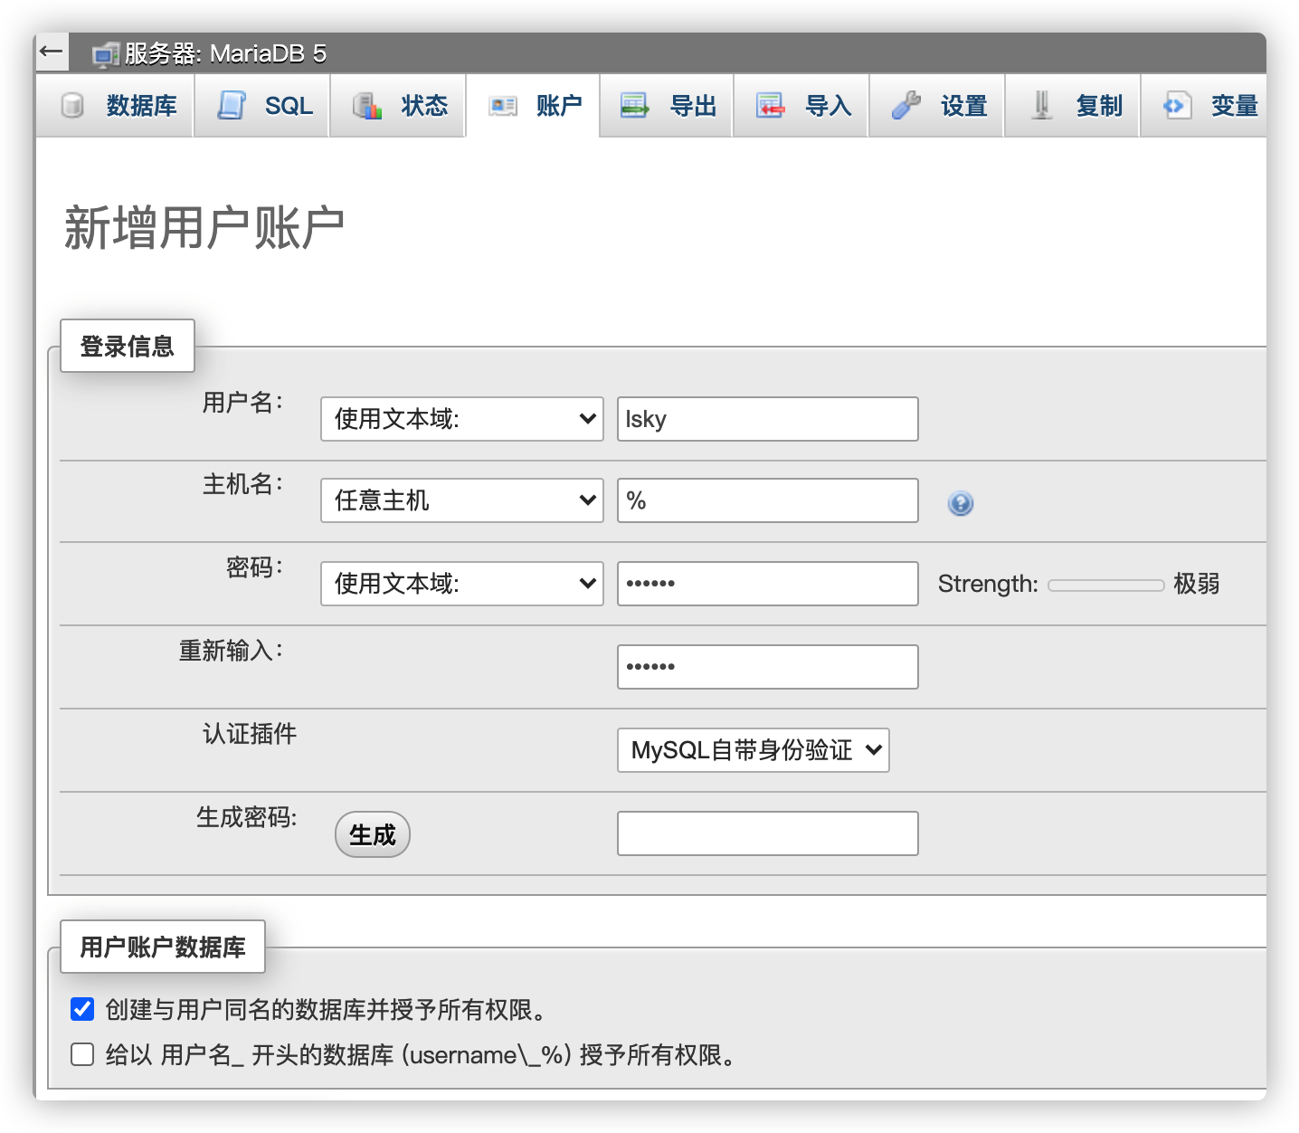The width and height of the screenshot is (1299, 1133).
Task: Click the generated password text field
Action: 768,833
